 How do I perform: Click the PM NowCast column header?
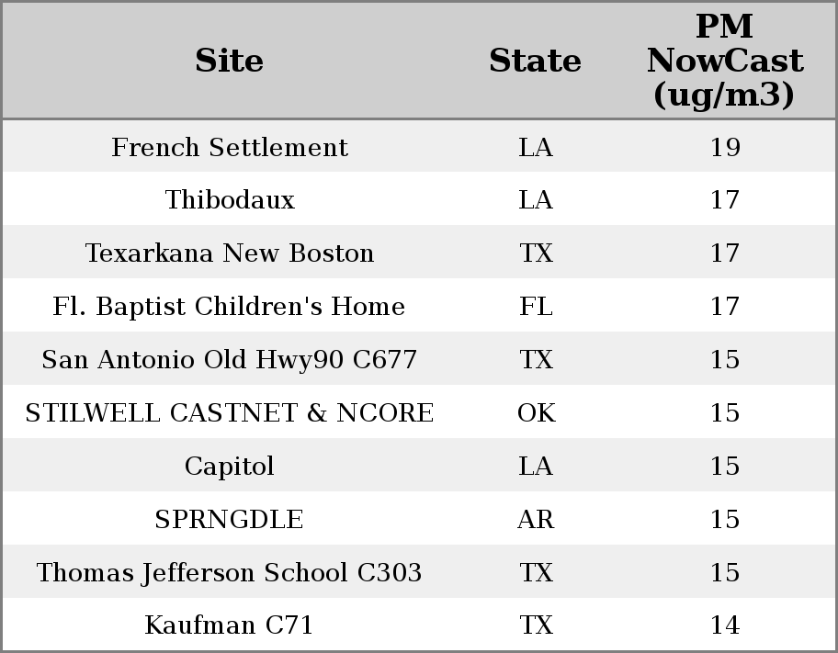point(724,61)
